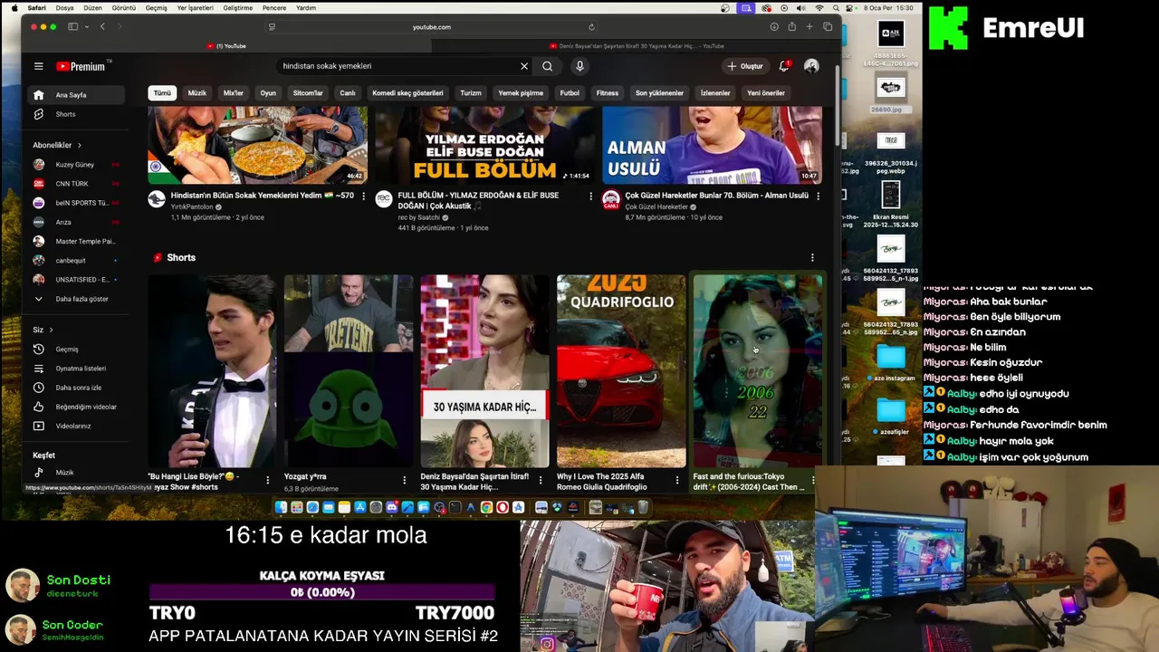Play the Hindistan sokak yemekleri video thumbnail

[x=258, y=145]
